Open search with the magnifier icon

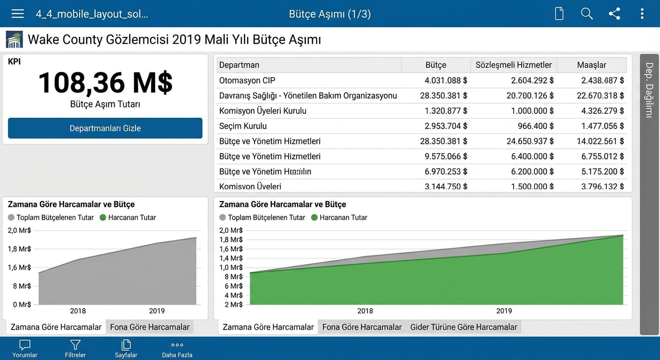click(587, 14)
